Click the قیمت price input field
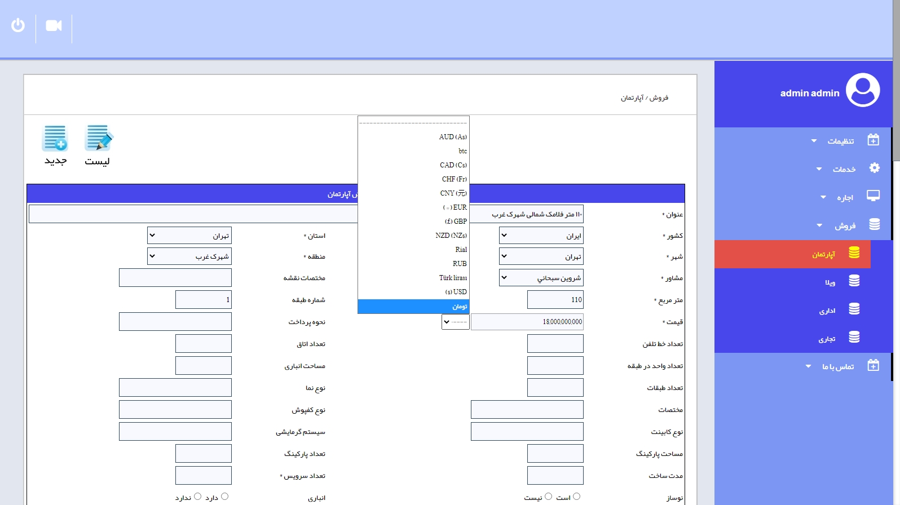Screen dimensions: 900x505 click(527, 322)
